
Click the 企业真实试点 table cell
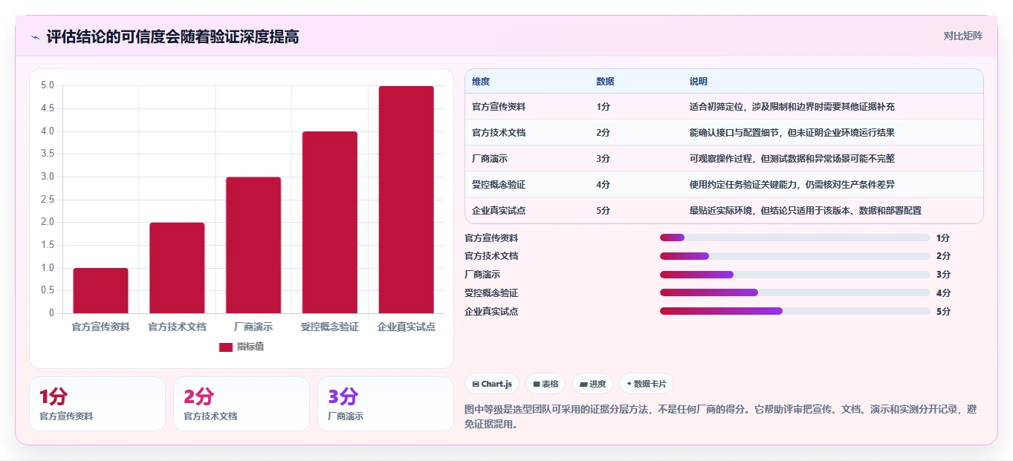(x=499, y=211)
